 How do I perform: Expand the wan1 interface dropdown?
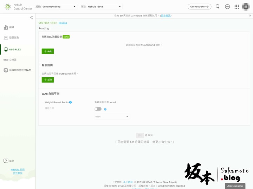(112, 117)
